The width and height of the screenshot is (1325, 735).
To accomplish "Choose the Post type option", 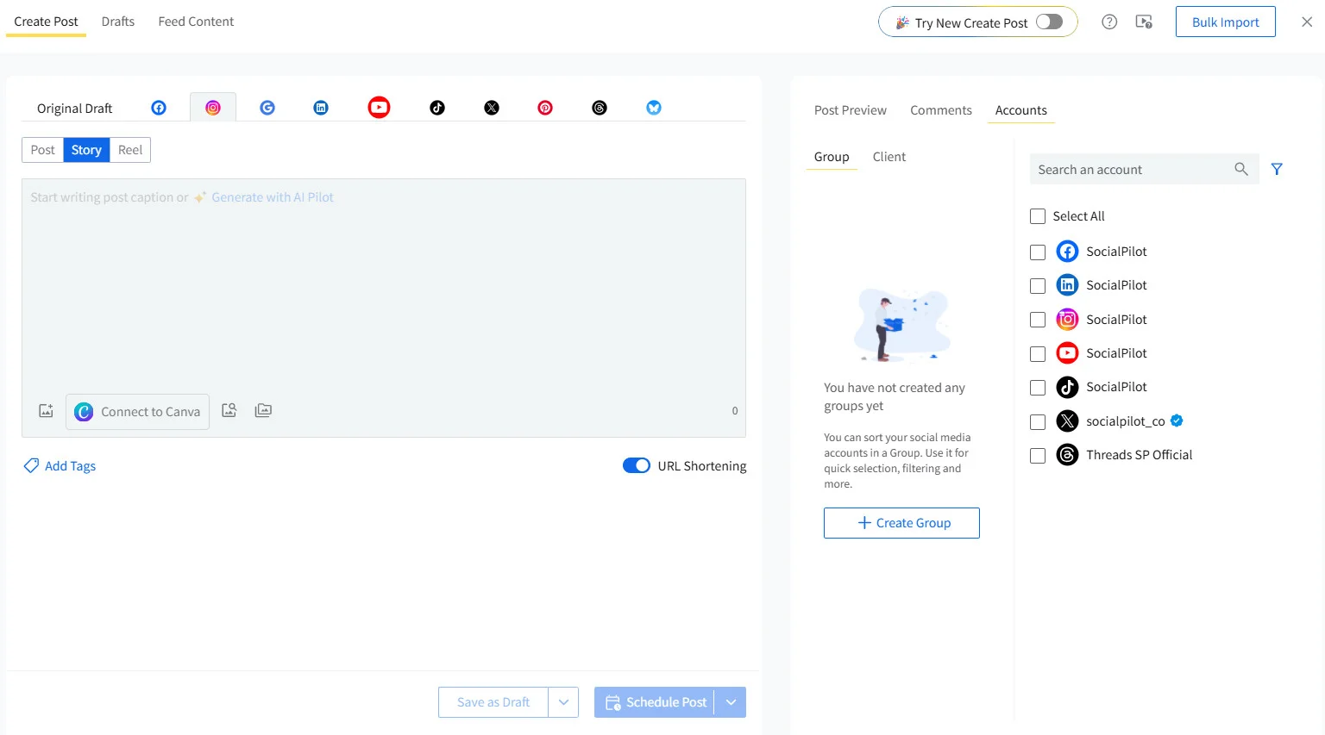I will [x=42, y=150].
